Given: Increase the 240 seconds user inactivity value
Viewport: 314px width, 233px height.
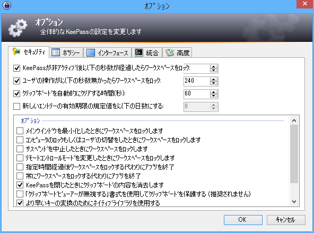Looking at the screenshot, I should click(213, 79).
